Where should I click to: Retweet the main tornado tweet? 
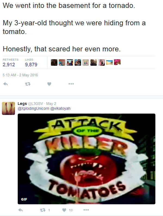(28, 84)
